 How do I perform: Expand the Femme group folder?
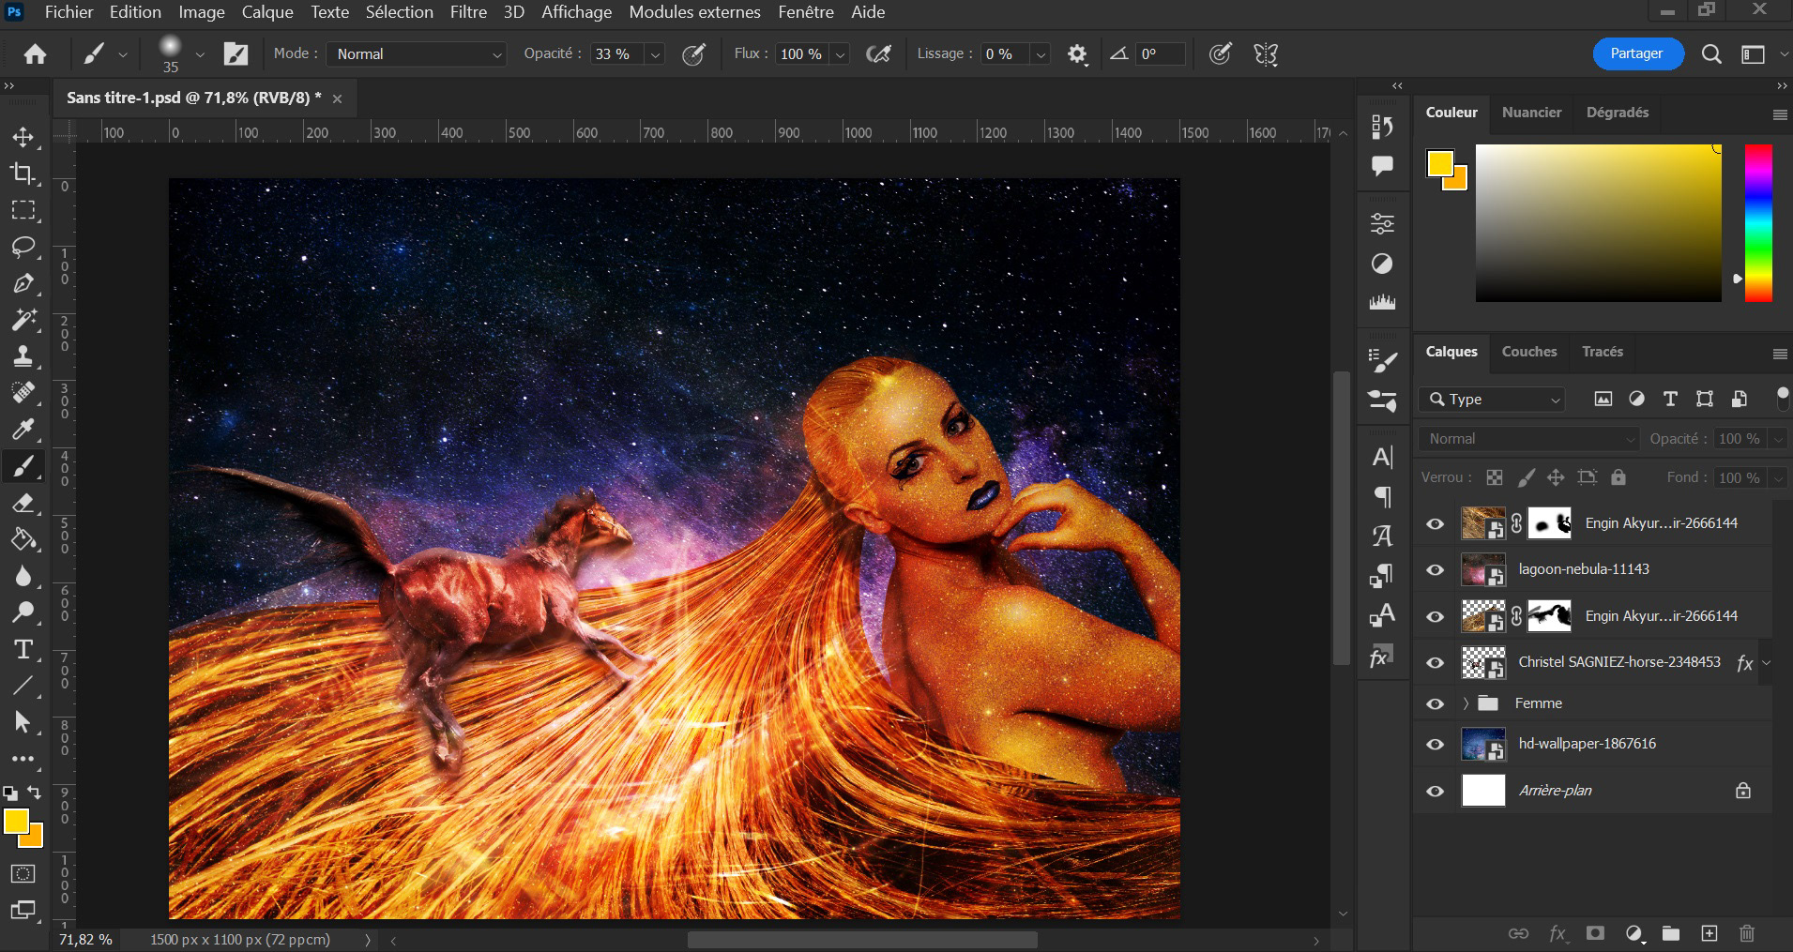(1466, 703)
